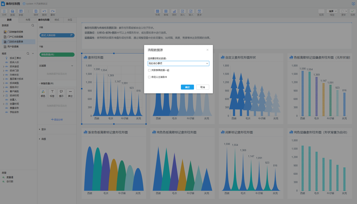Expand the 投诉途径 dimension node
Viewport: 357px width, 204px height.
point(4,67)
